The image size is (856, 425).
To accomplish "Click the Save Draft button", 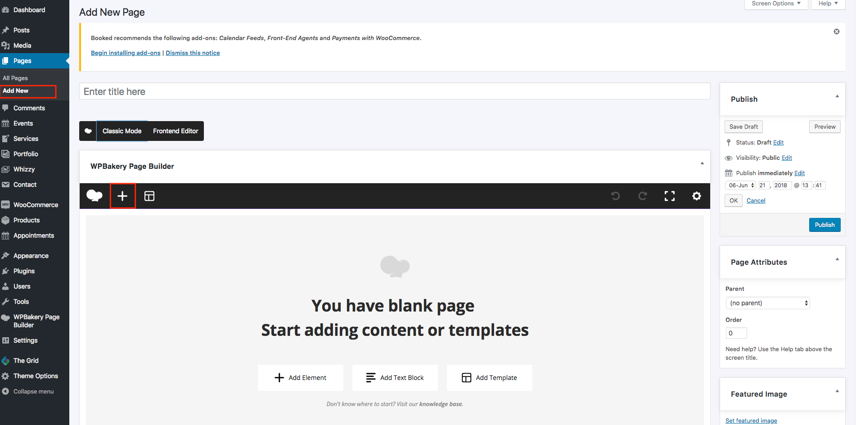I will [x=743, y=127].
